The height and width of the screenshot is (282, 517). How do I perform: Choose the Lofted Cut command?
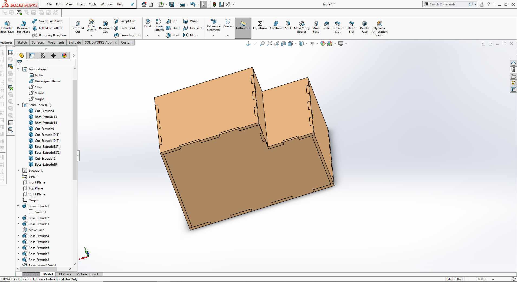(125, 28)
